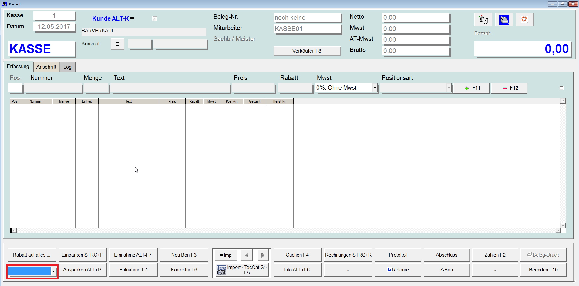
Task: Click the Retoure button
Action: tap(398, 270)
